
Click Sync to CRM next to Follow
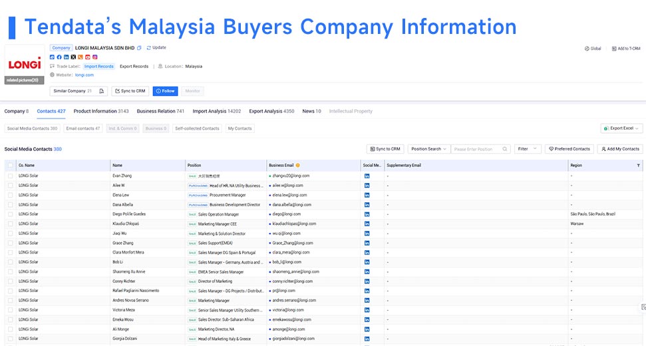tap(130, 91)
